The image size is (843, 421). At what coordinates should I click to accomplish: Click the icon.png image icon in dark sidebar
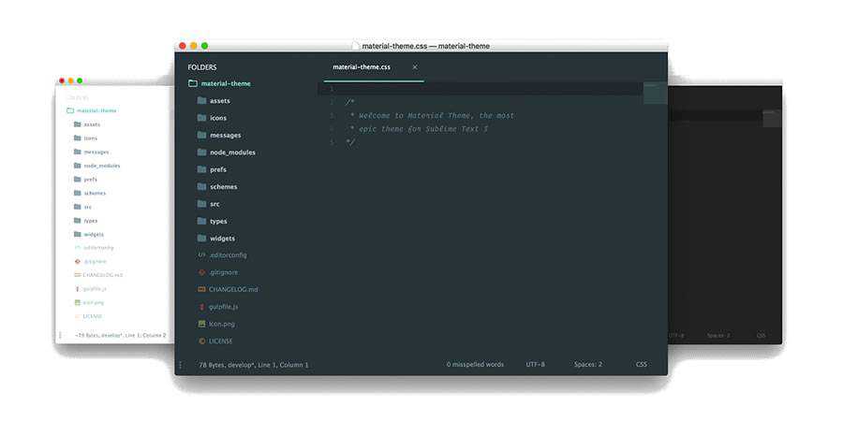pyautogui.click(x=201, y=324)
